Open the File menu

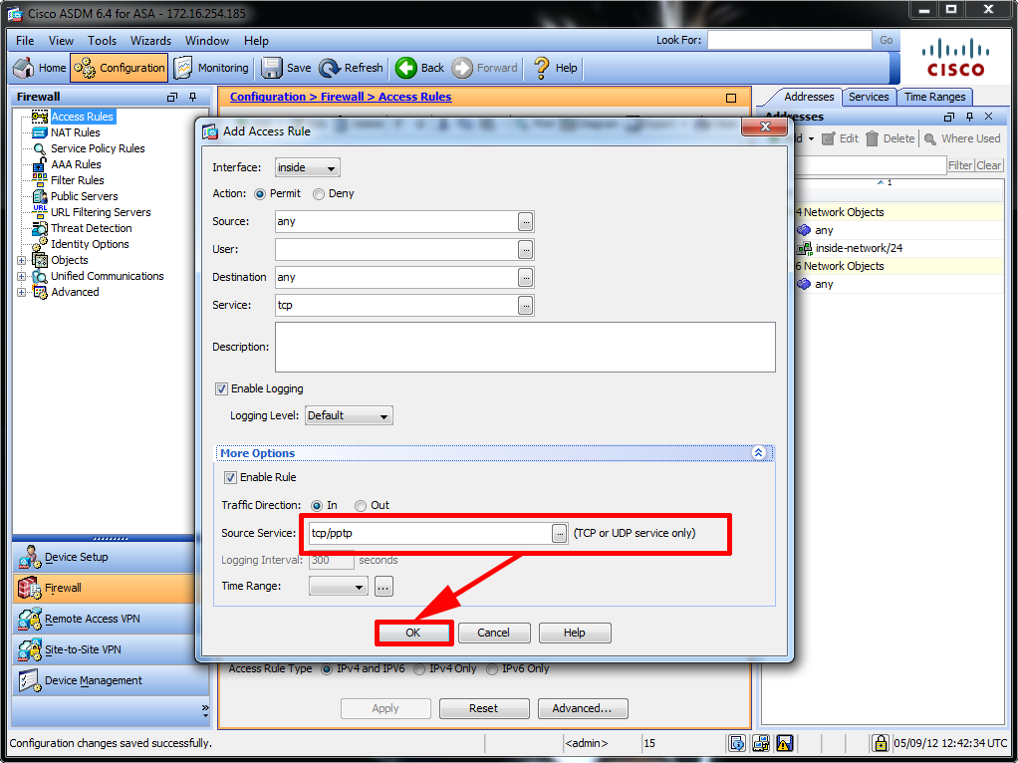(25, 40)
